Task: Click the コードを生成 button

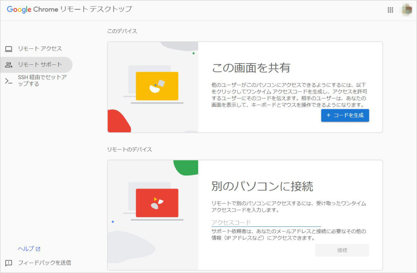Action: [x=345, y=115]
